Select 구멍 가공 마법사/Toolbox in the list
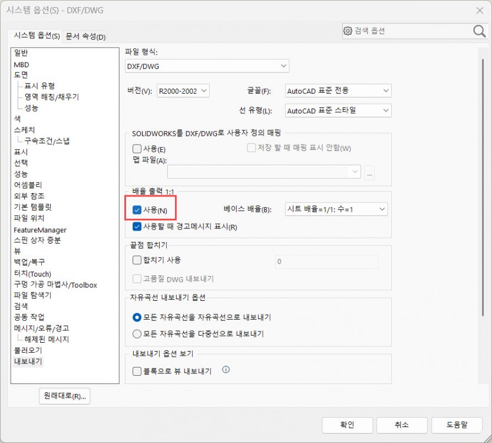Image resolution: width=492 pixels, height=443 pixels. (55, 285)
